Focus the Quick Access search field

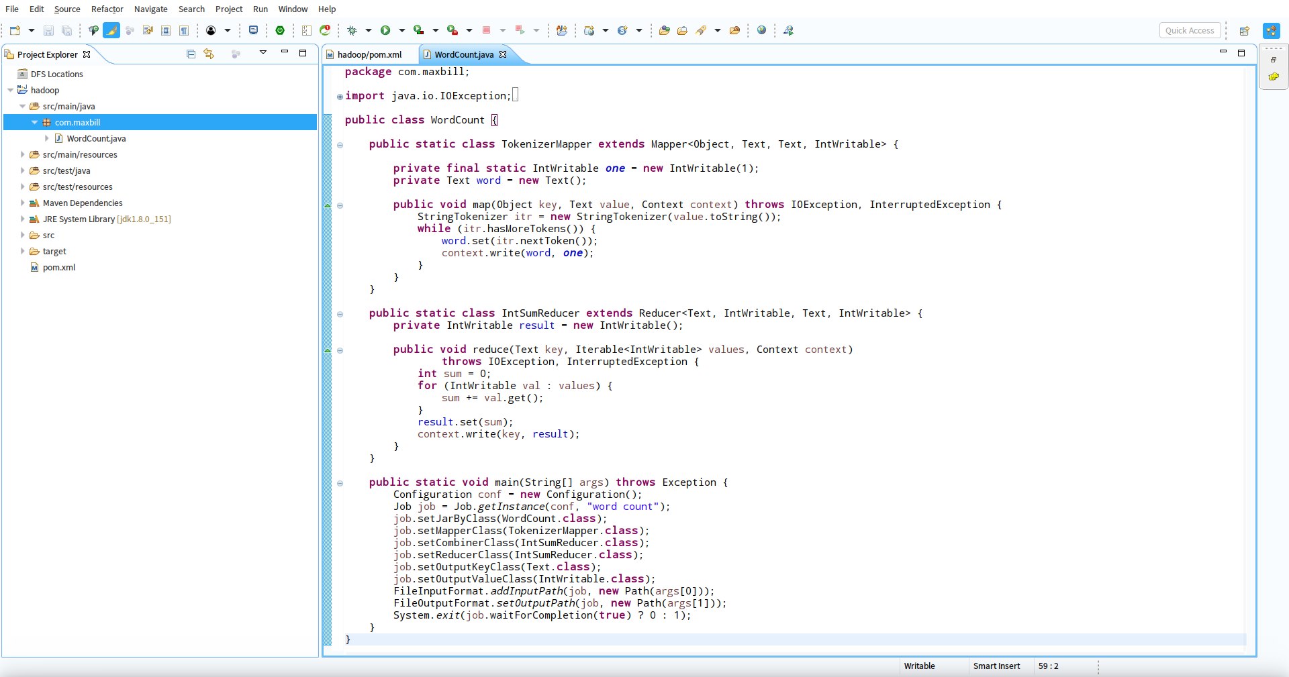(x=1190, y=30)
